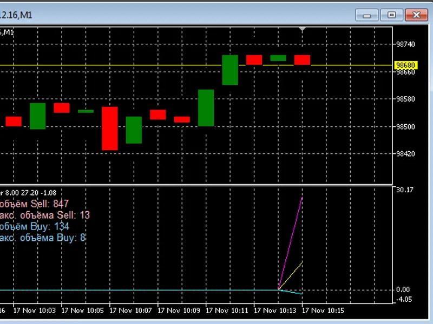Click the 'акс. объёма Buy: 8' label
The height and width of the screenshot is (324, 433).
[43, 238]
